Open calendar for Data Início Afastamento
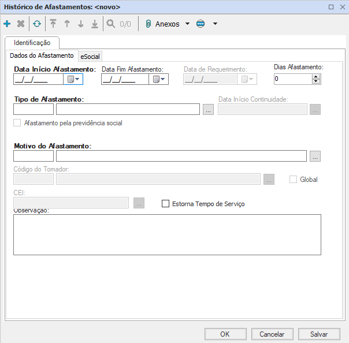Viewport: 349px width, 343px height. (x=73, y=79)
